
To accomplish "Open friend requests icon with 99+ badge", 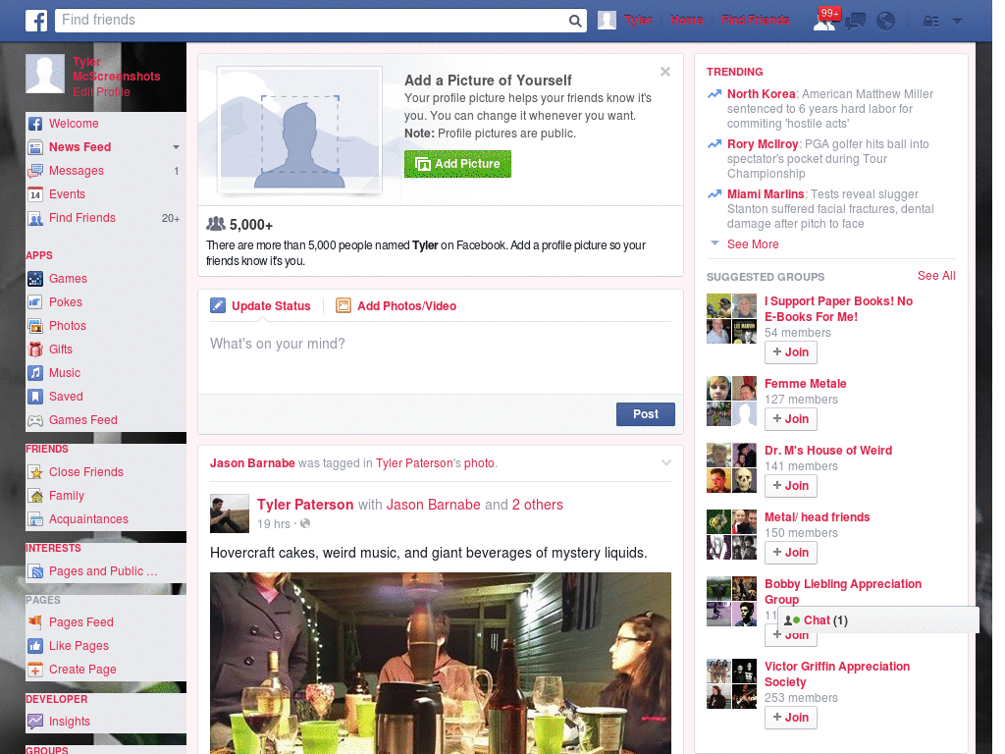I will click(x=824, y=22).
